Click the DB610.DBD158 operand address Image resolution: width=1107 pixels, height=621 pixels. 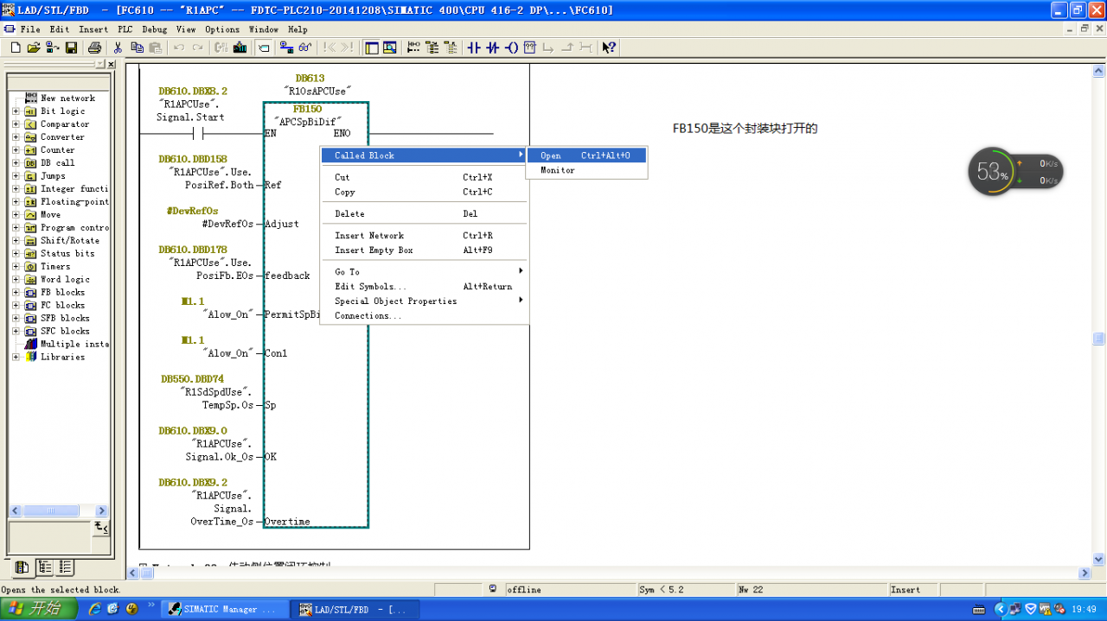point(193,159)
